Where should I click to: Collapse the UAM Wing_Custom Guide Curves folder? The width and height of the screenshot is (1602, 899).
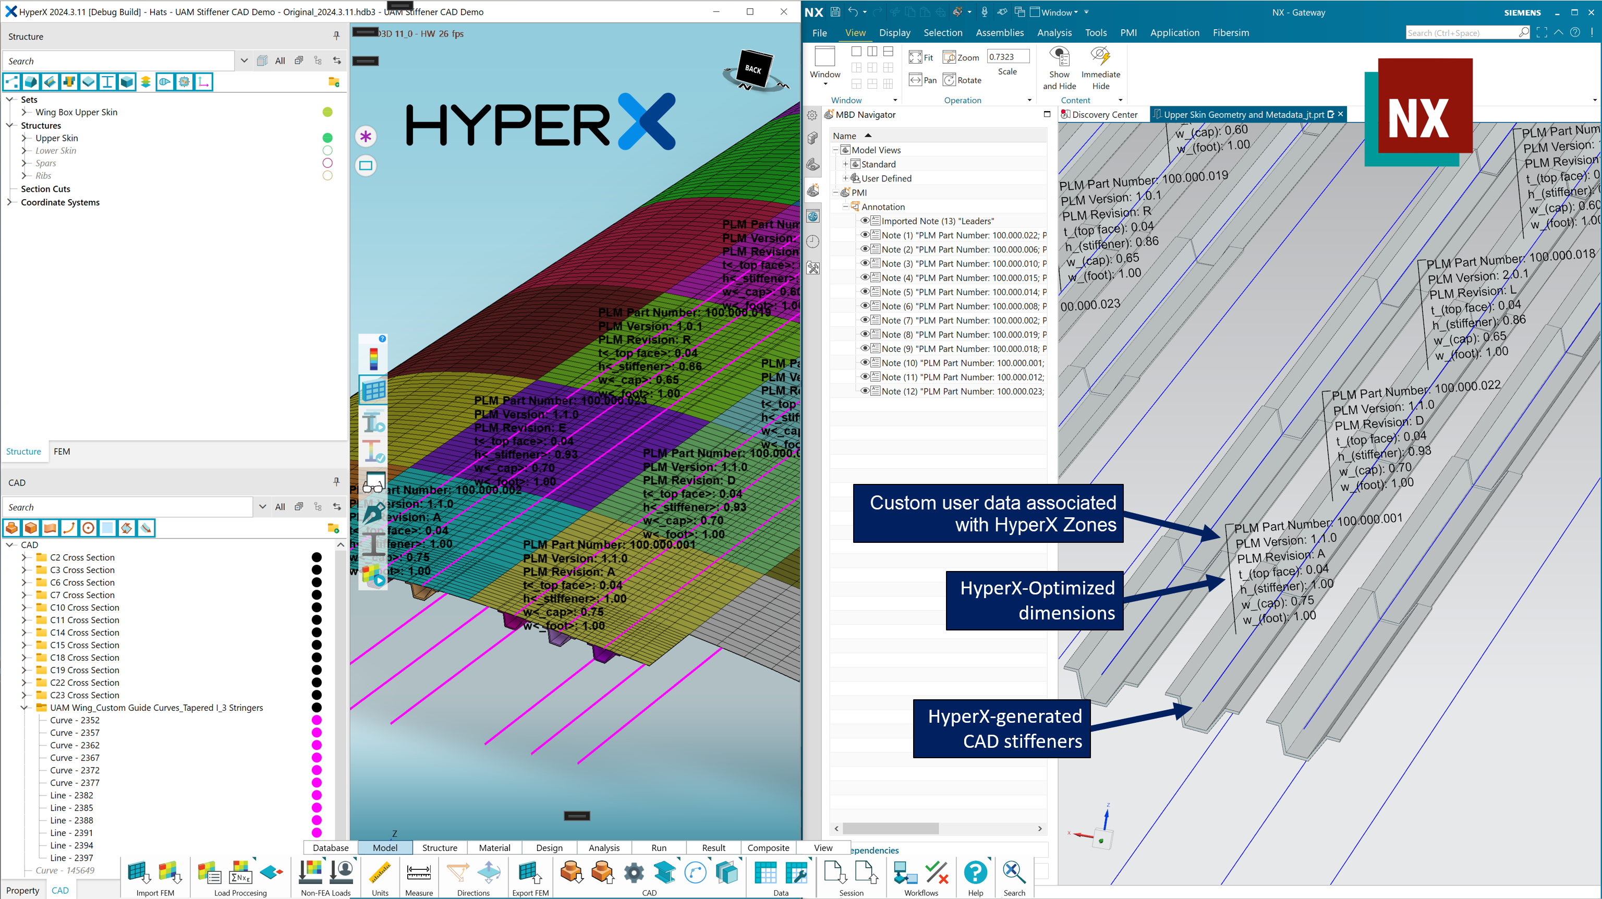tap(26, 708)
